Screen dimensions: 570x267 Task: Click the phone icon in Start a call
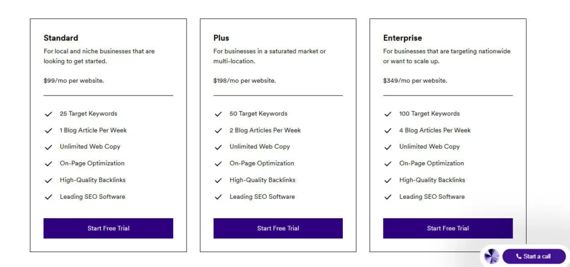(x=519, y=256)
